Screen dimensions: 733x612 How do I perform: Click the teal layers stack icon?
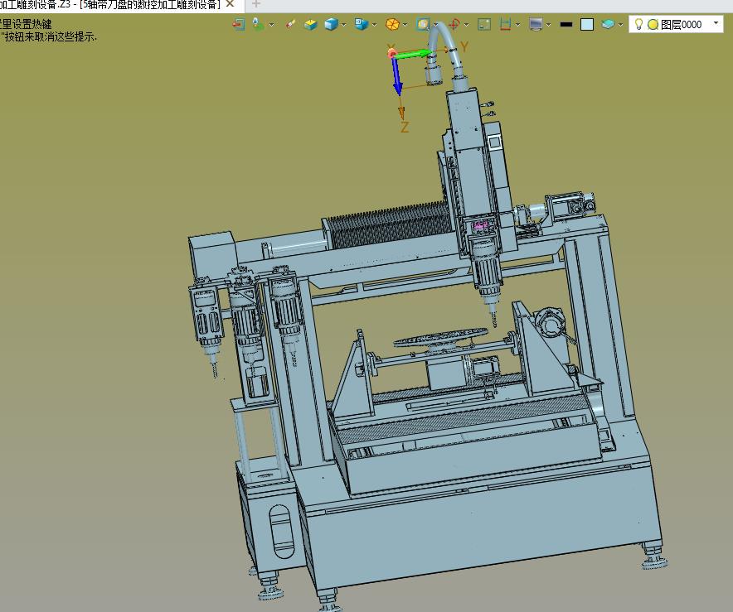tap(608, 24)
